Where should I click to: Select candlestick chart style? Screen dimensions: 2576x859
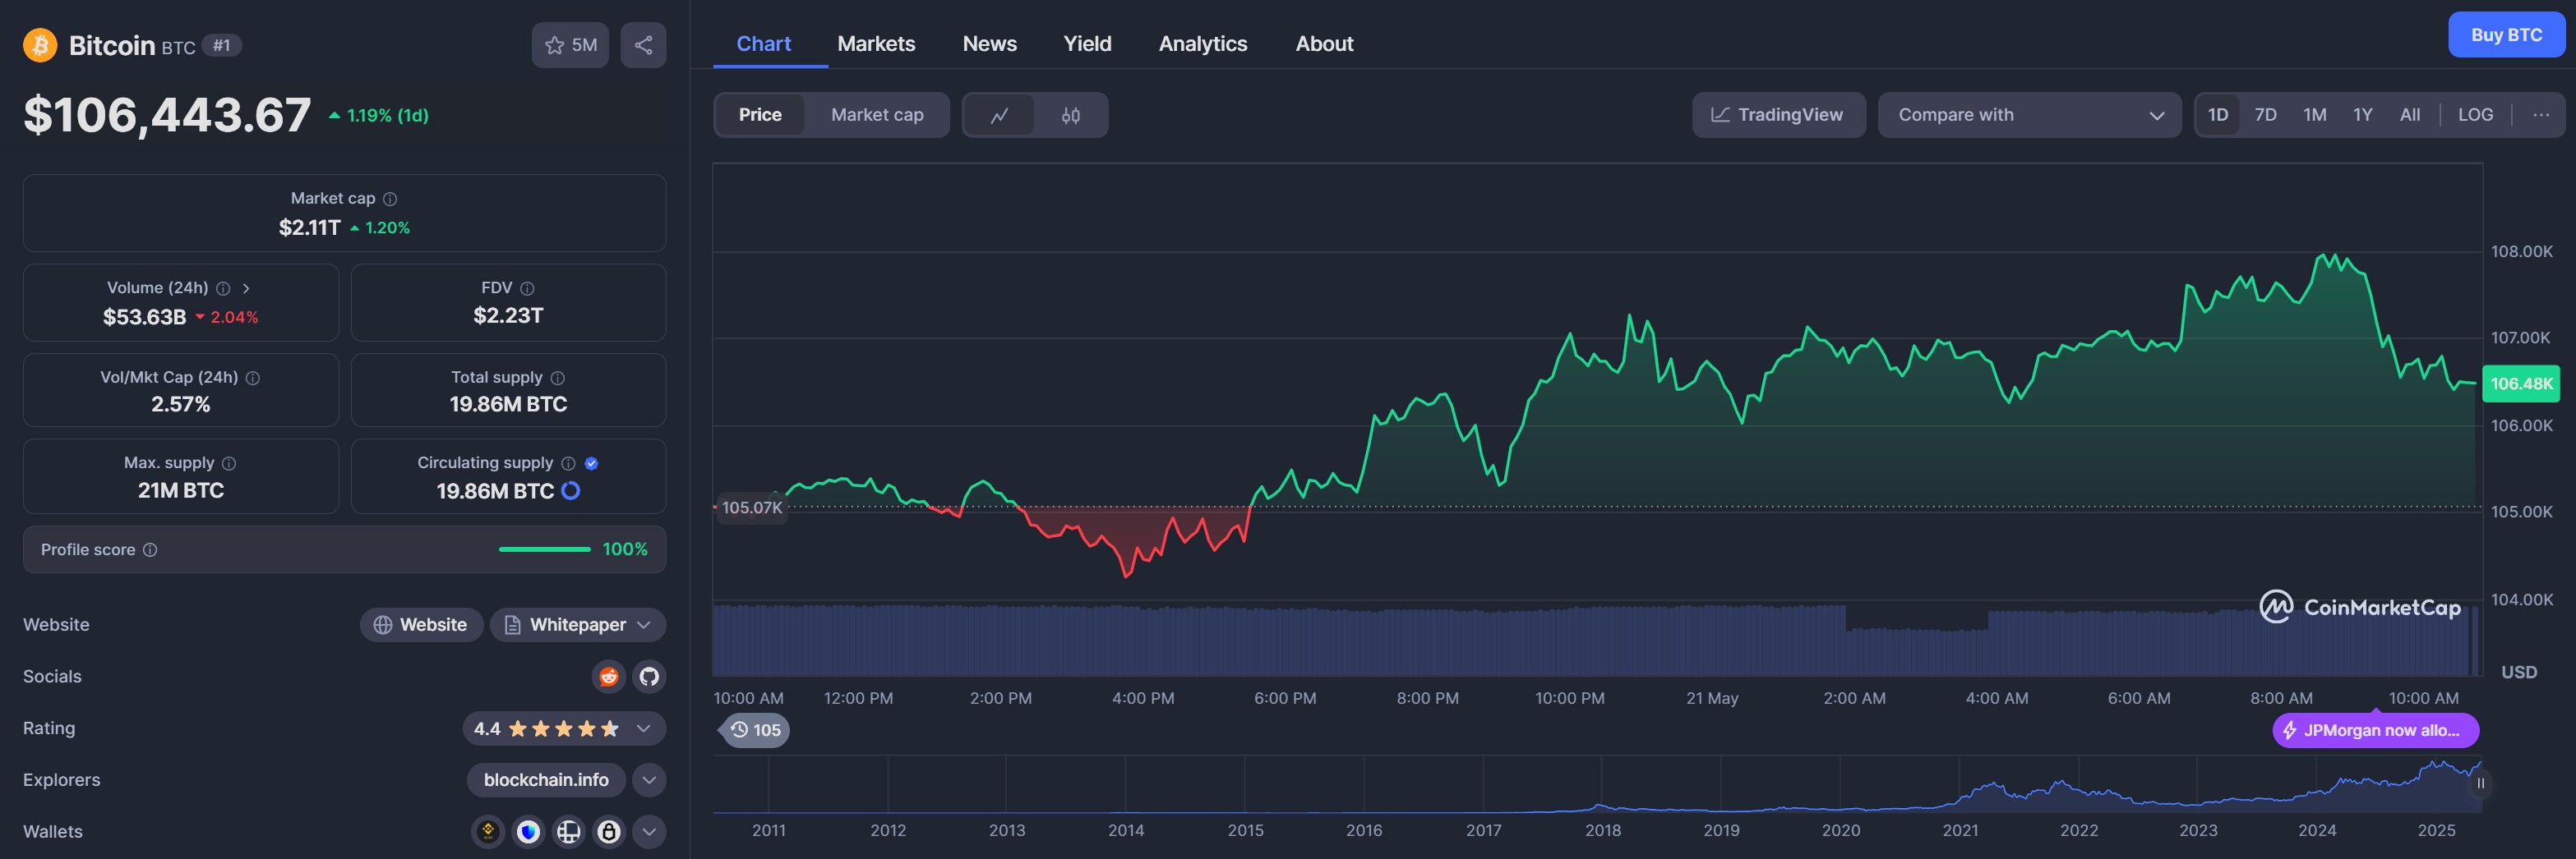[1070, 115]
